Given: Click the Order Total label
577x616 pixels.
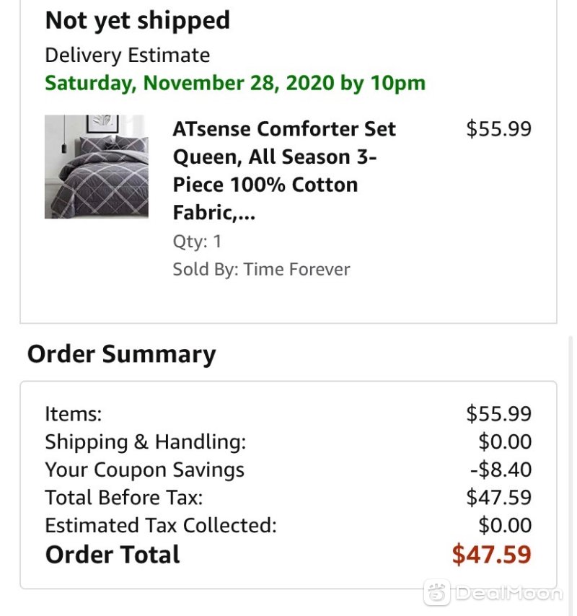Looking at the screenshot, I should coord(113,554).
